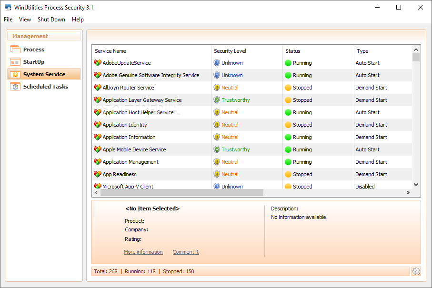This screenshot has height=288, width=432.
Task: Open the More information link
Action: pyautogui.click(x=143, y=252)
